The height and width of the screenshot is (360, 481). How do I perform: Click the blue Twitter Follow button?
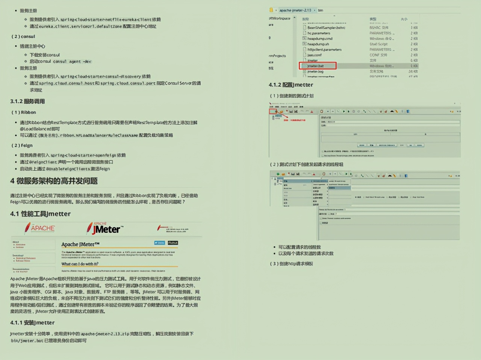pos(160,243)
